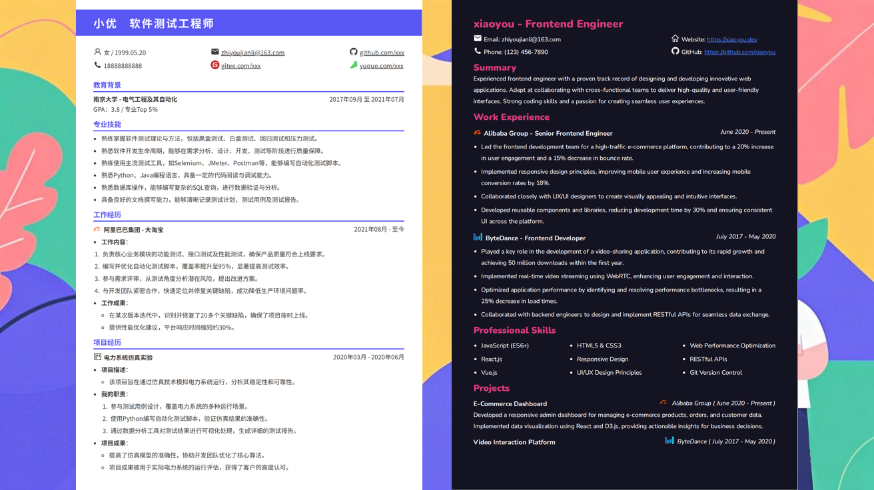Click the JavaScript (ES6+) skill
This screenshot has width=874, height=490.
505,346
